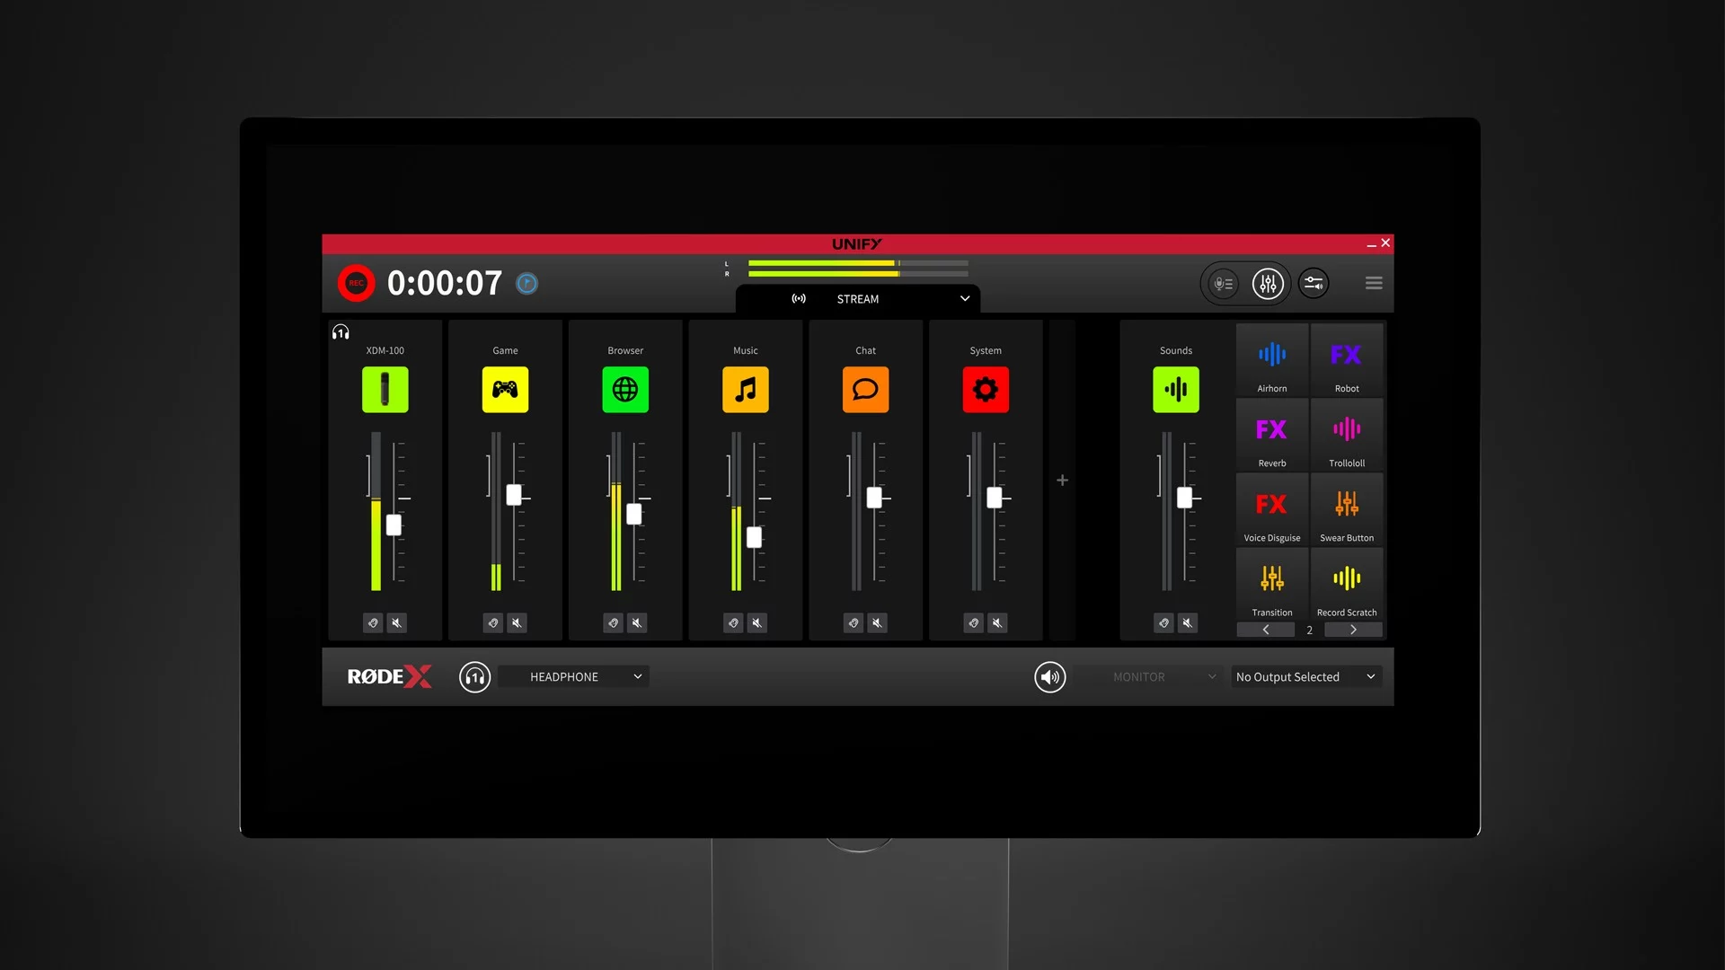Toggle mute on the Game channel
This screenshot has height=970, width=1725.
click(517, 623)
